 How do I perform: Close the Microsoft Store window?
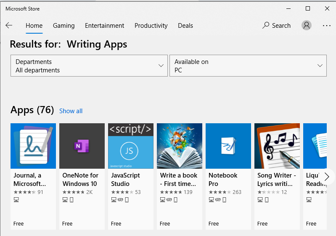[327, 8]
